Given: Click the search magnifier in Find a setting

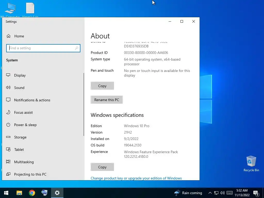Looking at the screenshot, I should tap(76, 48).
